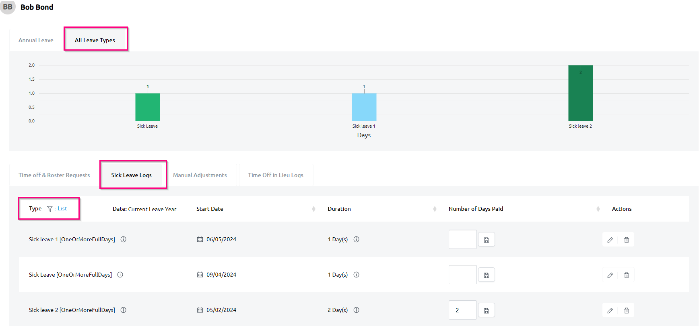Open Time Off in Lieu Logs tab
The width and height of the screenshot is (699, 326).
[x=275, y=175]
